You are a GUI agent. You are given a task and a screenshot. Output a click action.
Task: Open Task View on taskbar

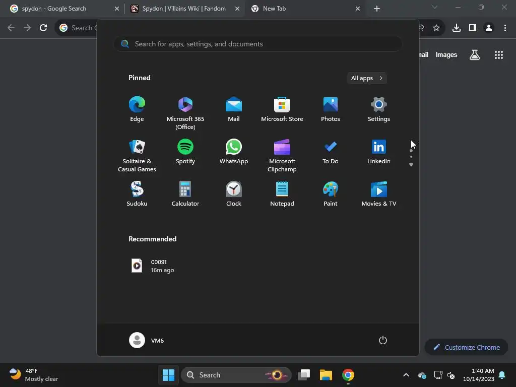coord(304,375)
